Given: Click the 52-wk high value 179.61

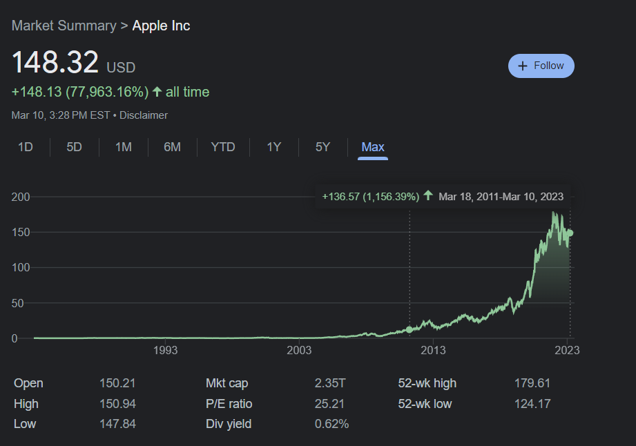Looking at the screenshot, I should tap(532, 383).
